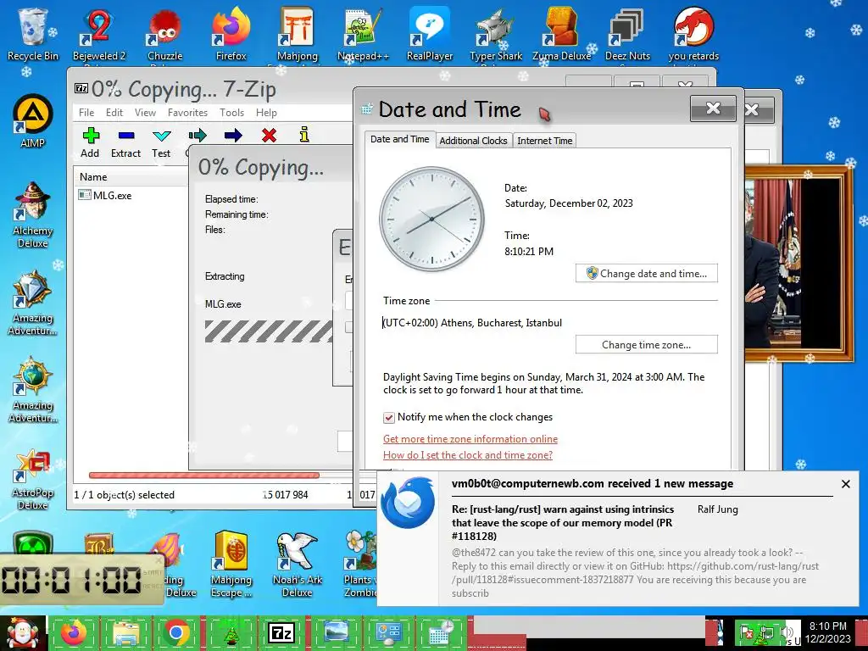Select the Deez Nuts desktop shortcut
Image resolution: width=868 pixels, height=651 pixels.
pos(627,34)
